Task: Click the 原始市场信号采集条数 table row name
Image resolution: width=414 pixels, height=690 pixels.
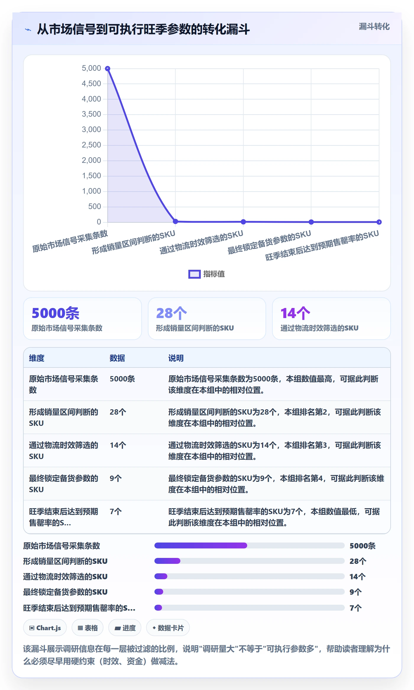Action: coord(64,384)
